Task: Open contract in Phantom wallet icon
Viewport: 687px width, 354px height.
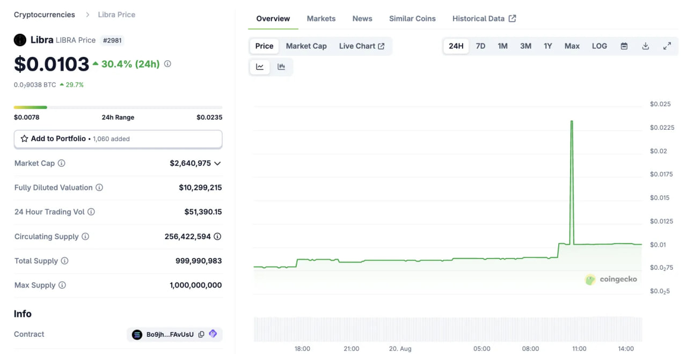Action: pyautogui.click(x=213, y=334)
